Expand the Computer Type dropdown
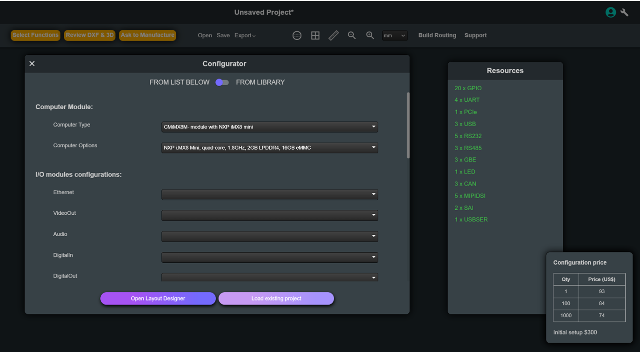640x352 pixels. 270,127
